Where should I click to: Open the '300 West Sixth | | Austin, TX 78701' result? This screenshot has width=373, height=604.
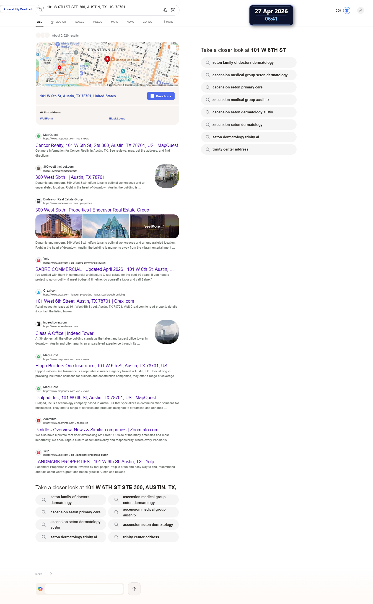point(70,177)
